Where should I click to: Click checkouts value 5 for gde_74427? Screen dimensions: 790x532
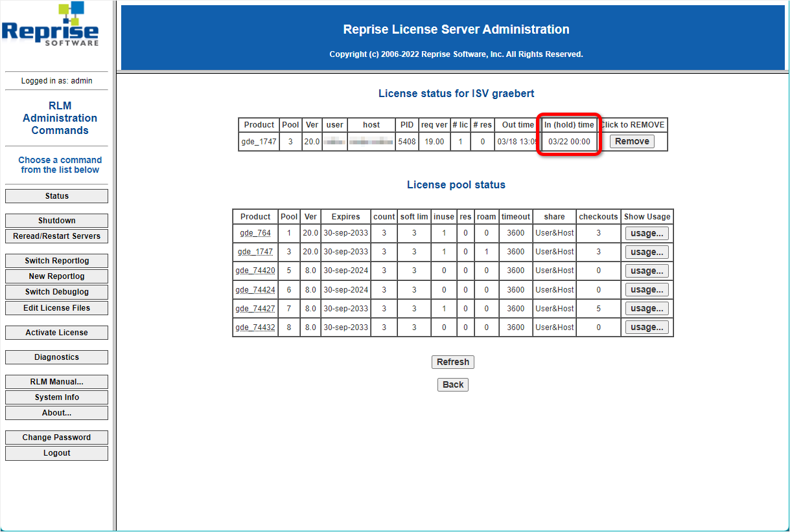click(598, 309)
